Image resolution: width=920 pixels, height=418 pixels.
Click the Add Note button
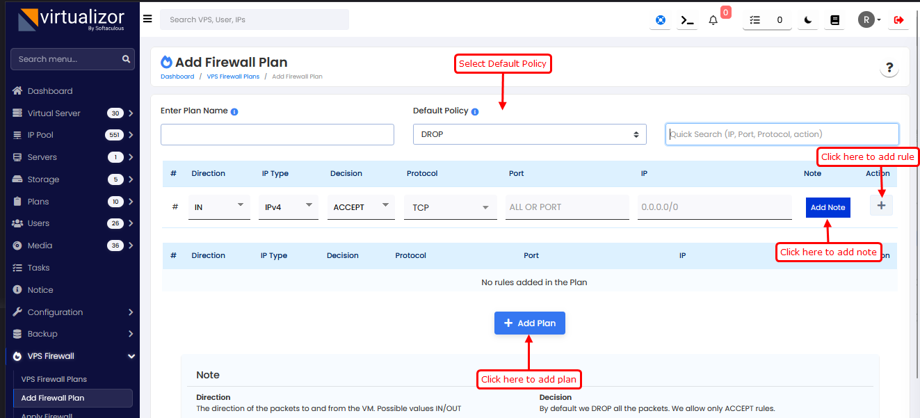coord(828,207)
